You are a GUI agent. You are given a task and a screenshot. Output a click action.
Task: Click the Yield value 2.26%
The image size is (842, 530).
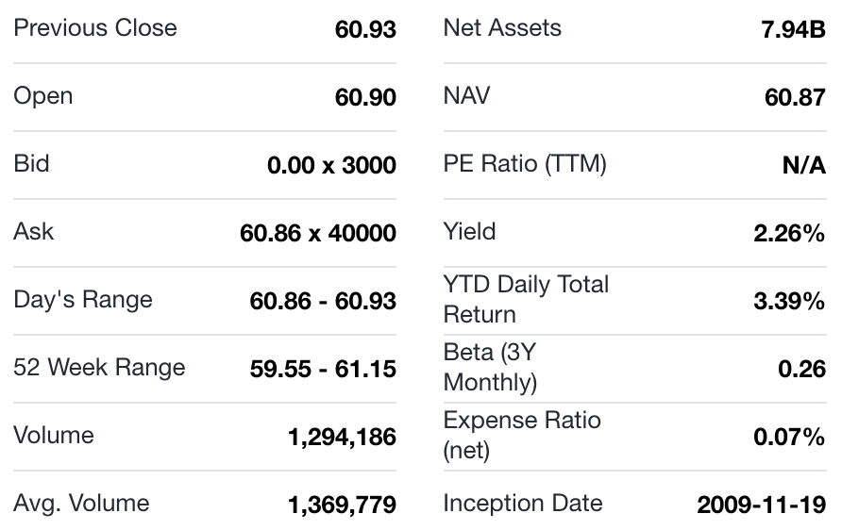(x=789, y=234)
